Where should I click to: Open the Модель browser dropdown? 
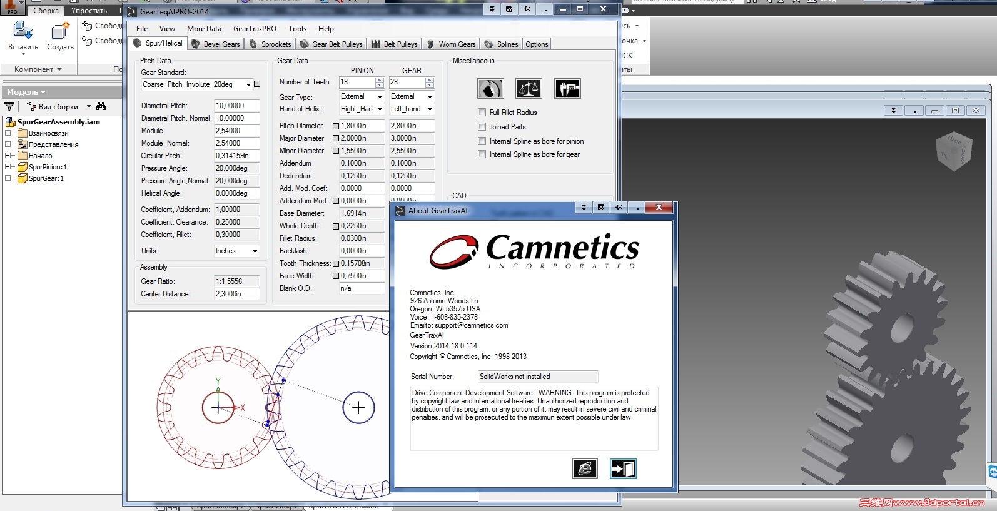tap(26, 93)
